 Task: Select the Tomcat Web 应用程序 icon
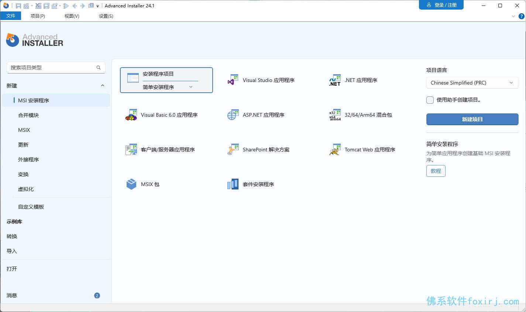coord(335,150)
